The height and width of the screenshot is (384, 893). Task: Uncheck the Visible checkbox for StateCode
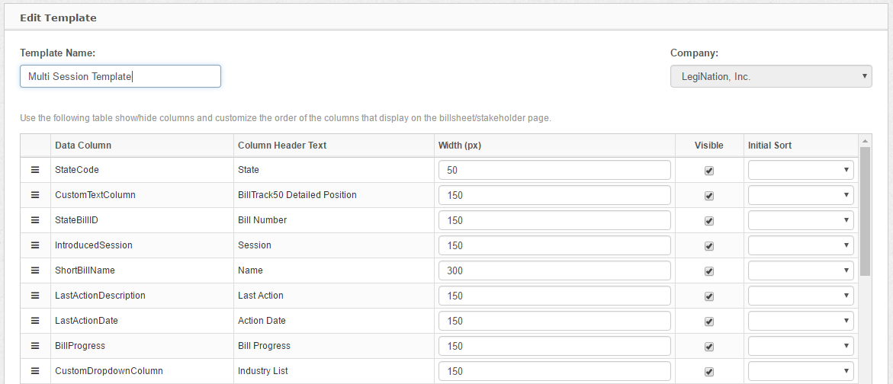(x=709, y=171)
